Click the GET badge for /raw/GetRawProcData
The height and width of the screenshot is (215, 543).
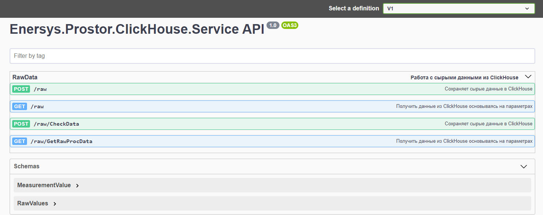coord(20,141)
